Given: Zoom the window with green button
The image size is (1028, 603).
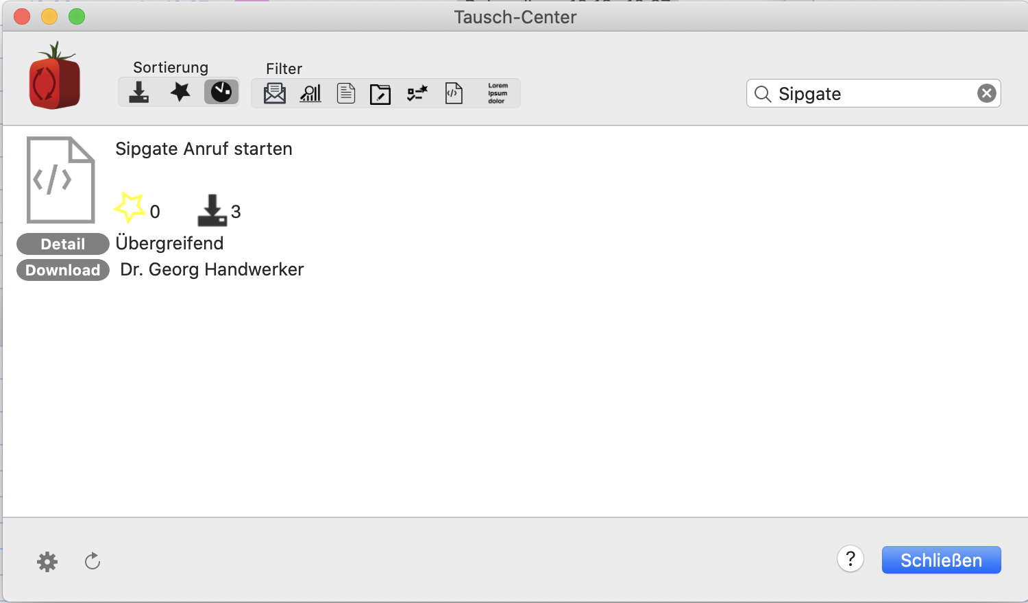Looking at the screenshot, I should 77,16.
